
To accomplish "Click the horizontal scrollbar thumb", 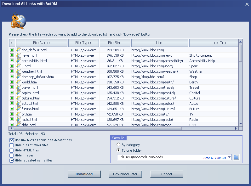I will [x=98, y=128].
